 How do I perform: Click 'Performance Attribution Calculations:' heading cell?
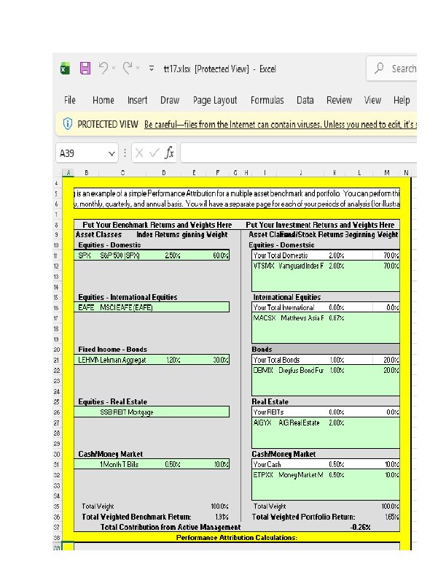click(x=237, y=537)
